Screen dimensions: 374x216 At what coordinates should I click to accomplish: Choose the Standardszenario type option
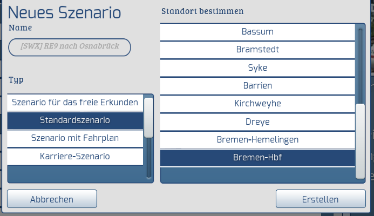pos(75,120)
